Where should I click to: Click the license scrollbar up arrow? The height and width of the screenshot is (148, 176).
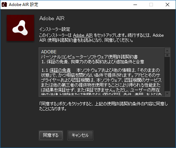tap(167, 51)
